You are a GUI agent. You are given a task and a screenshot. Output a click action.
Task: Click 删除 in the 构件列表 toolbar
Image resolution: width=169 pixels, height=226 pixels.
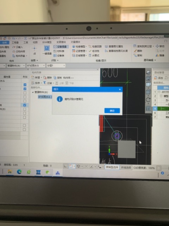(x=48, y=78)
